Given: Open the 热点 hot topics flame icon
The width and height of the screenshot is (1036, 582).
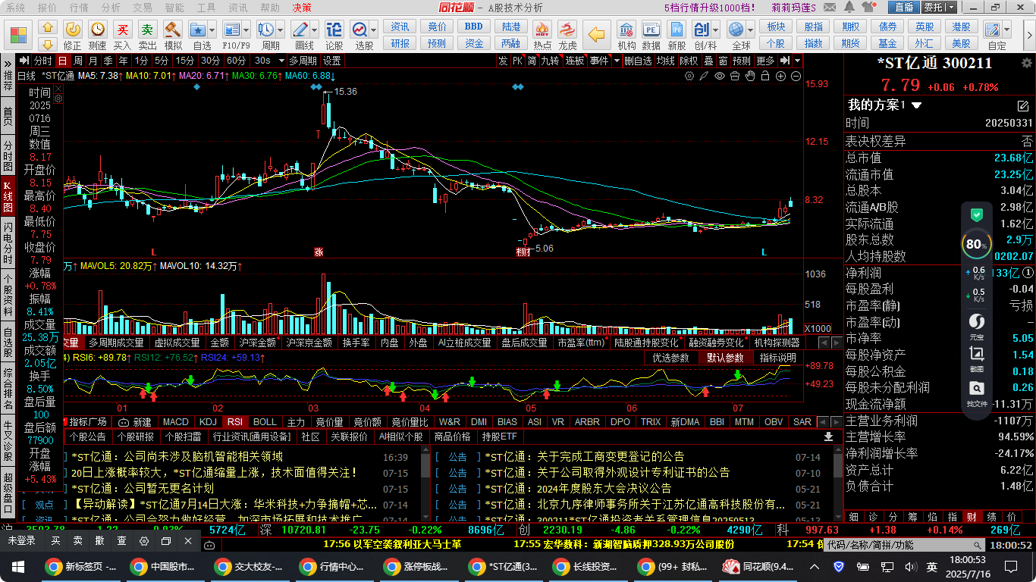Looking at the screenshot, I should pyautogui.click(x=542, y=30).
